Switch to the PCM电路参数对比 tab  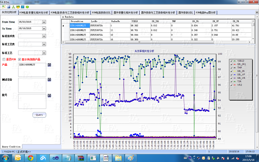101,13
